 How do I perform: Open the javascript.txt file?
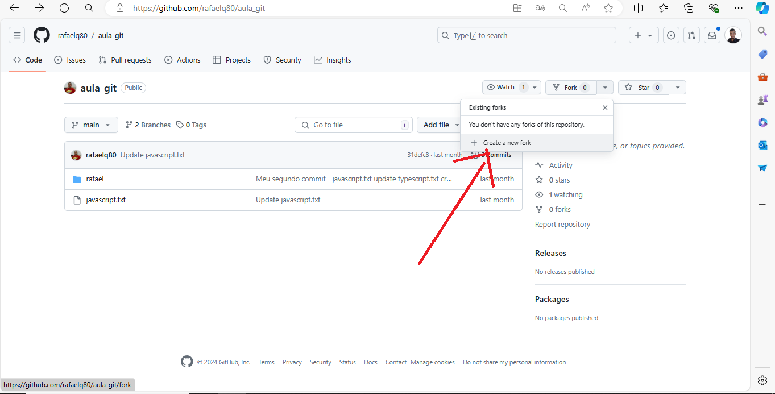click(106, 200)
